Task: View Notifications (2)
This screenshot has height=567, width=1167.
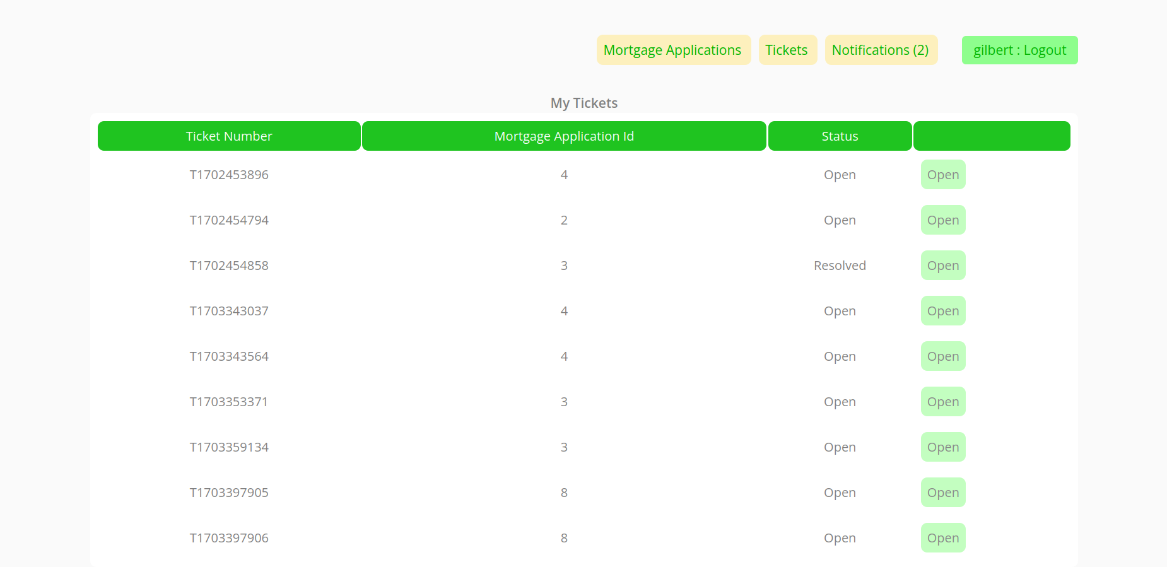Action: point(881,50)
